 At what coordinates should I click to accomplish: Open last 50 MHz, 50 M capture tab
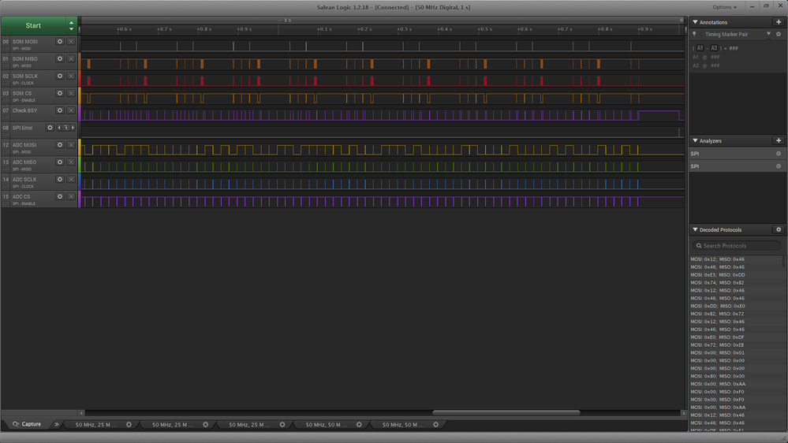point(401,425)
